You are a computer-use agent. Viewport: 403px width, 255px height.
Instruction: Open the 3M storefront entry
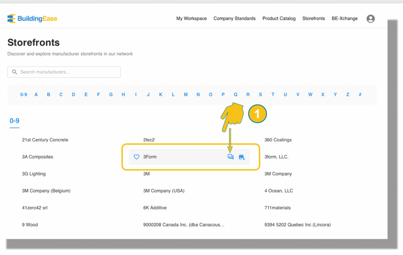(146, 174)
